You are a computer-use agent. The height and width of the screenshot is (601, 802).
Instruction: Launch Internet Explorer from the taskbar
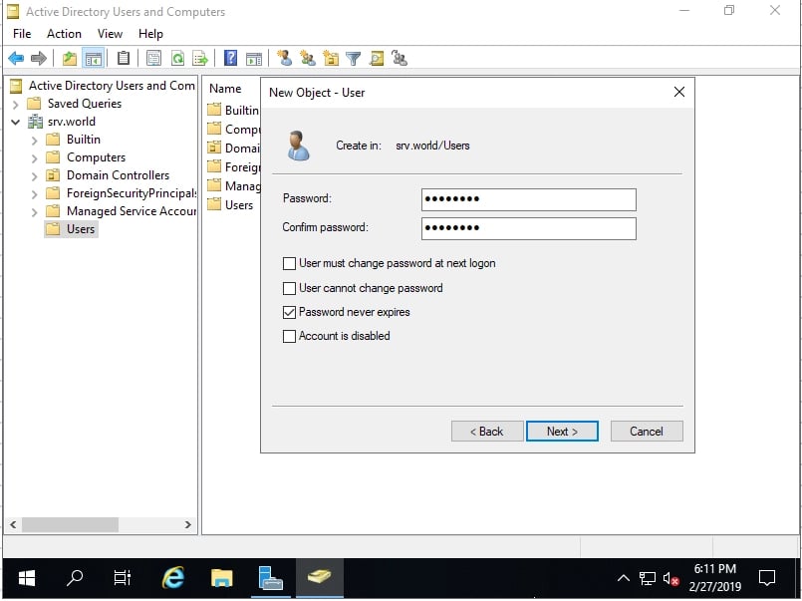(x=173, y=578)
